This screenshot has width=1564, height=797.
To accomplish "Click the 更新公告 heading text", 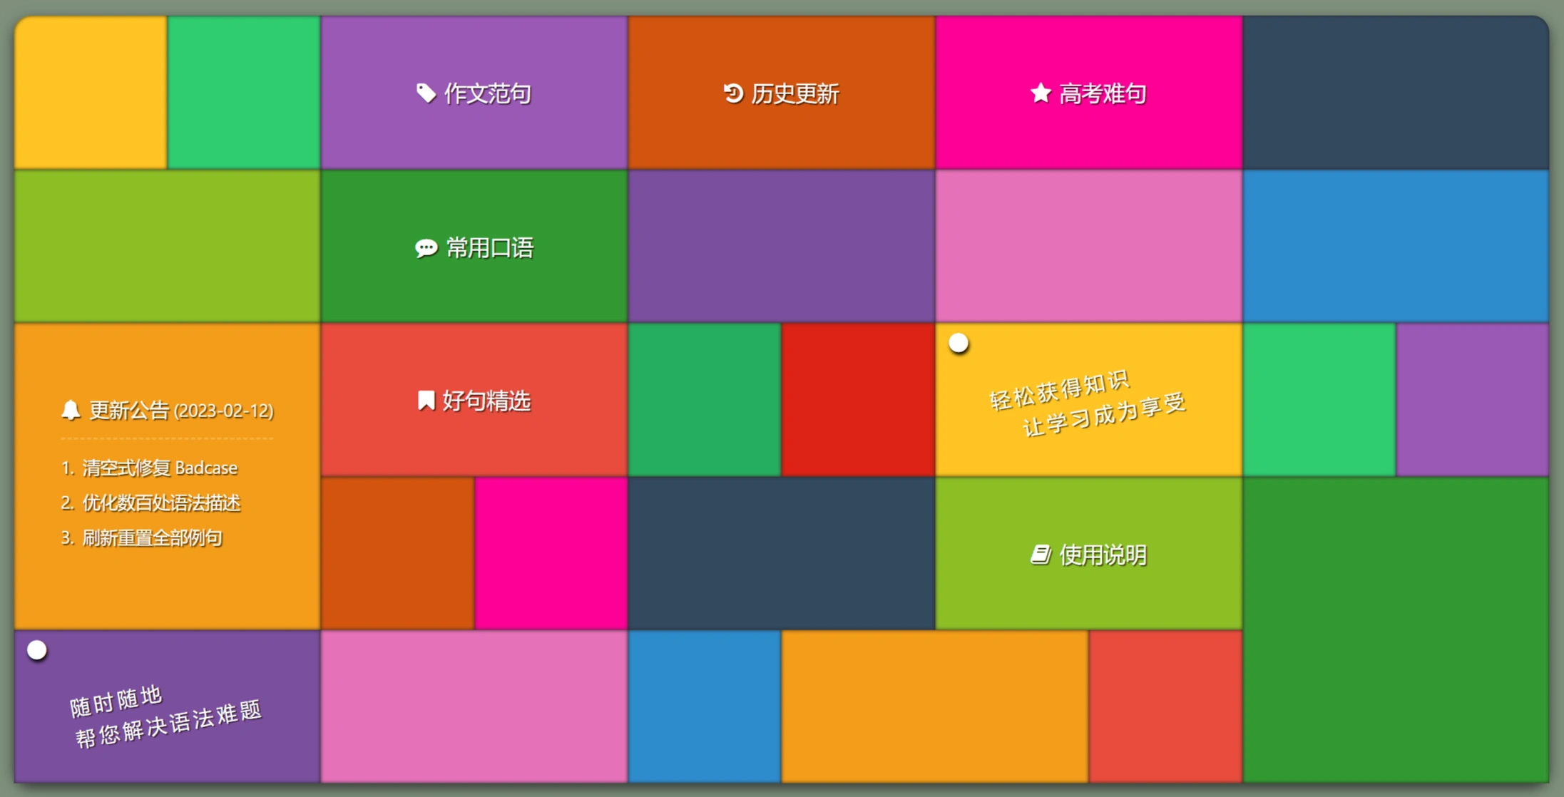I will point(129,410).
